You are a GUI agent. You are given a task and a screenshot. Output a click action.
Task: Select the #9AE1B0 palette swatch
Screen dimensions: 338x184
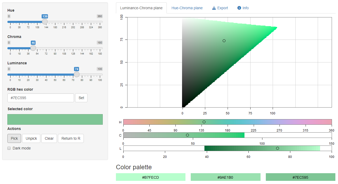click(226, 177)
